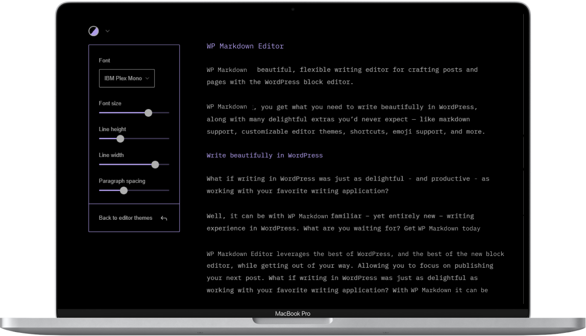Viewport: 586px width, 336px height.
Task: Click line starting 'support, customizable editor themes'
Action: pos(346,132)
